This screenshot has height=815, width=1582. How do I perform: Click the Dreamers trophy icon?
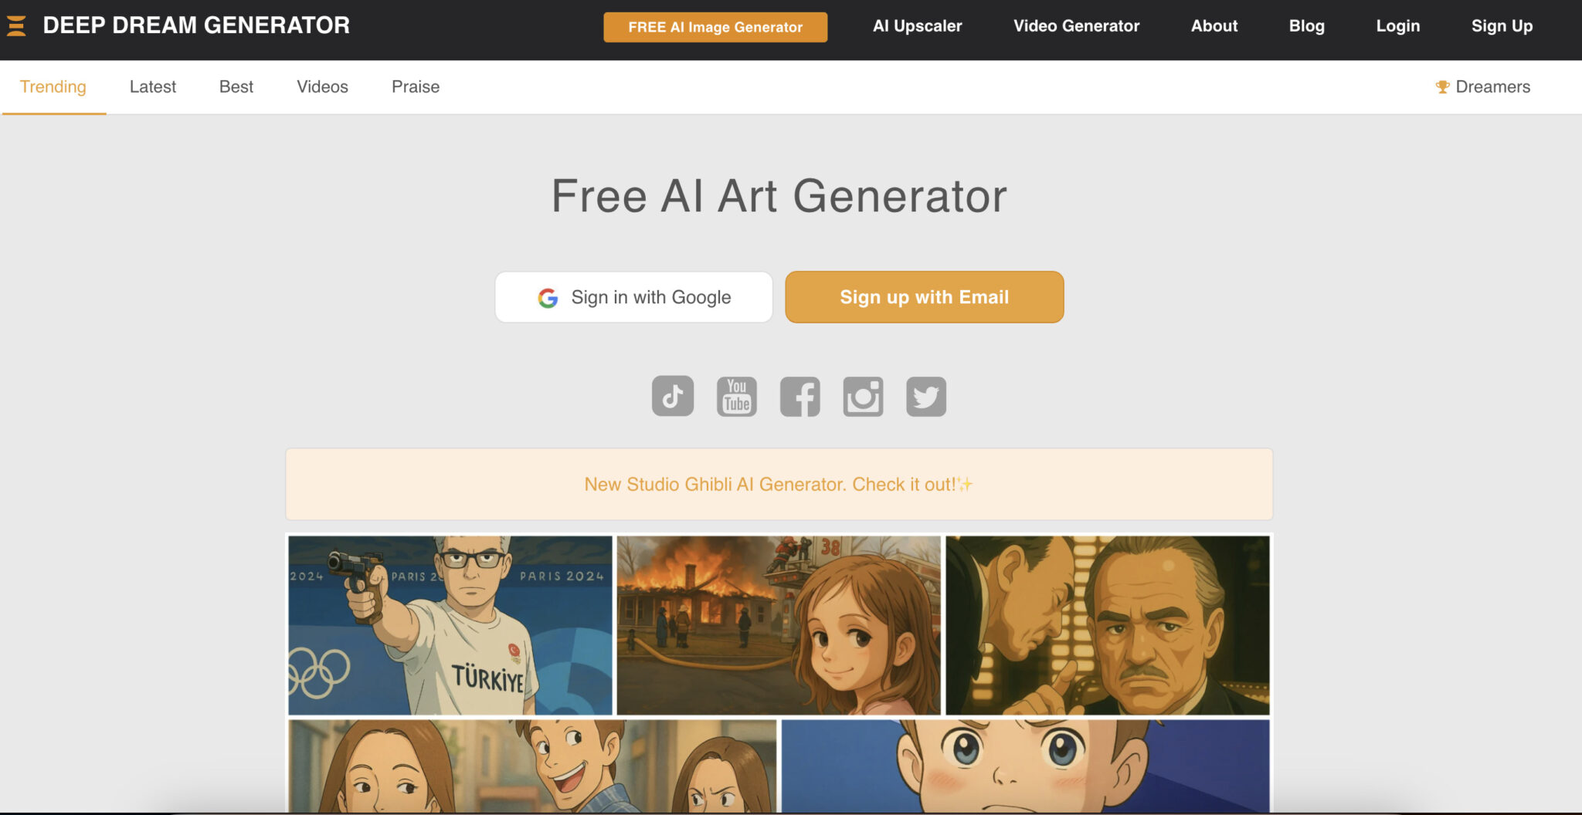1442,87
